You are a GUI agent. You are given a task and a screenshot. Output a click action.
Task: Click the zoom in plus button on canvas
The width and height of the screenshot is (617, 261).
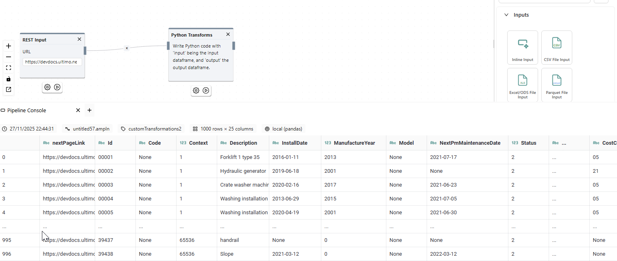(x=9, y=46)
